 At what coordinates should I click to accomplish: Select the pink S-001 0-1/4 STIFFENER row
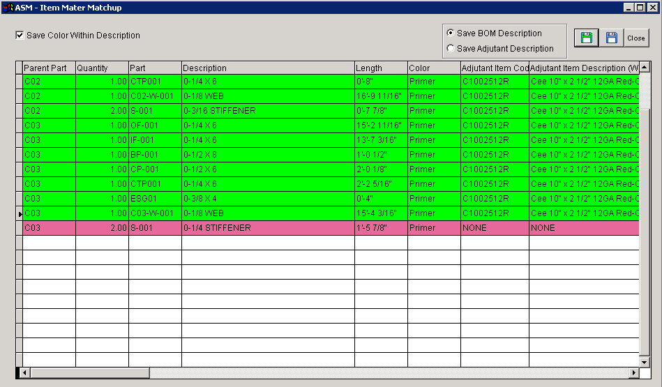pyautogui.click(x=268, y=228)
